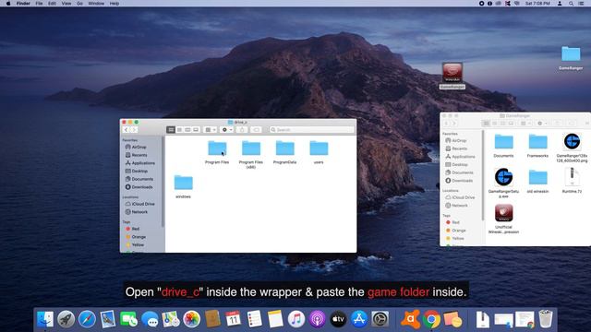Open Safari from the Dock
The height and width of the screenshot is (332, 591).
[87, 320]
